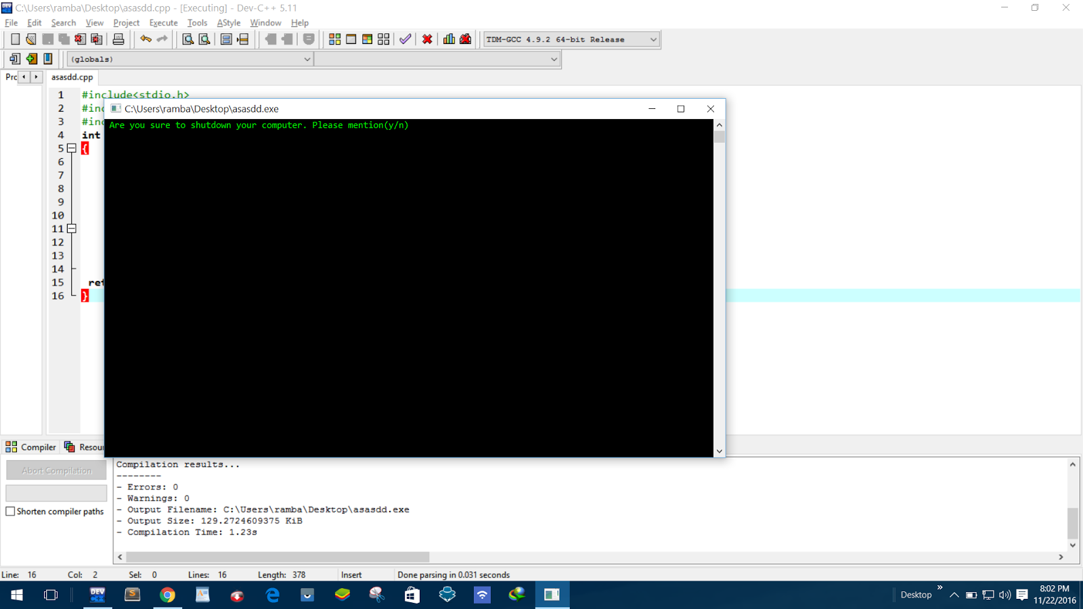Screen dimensions: 1083x609
Task: Open a file using the toolbar icon
Action: coord(31,39)
